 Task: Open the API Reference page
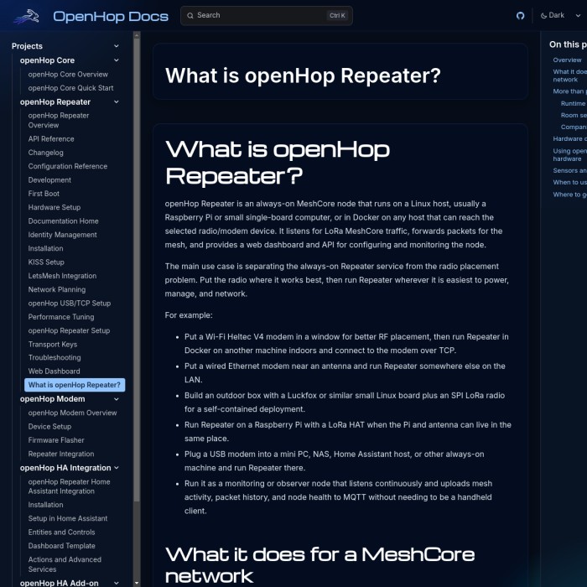coord(51,139)
